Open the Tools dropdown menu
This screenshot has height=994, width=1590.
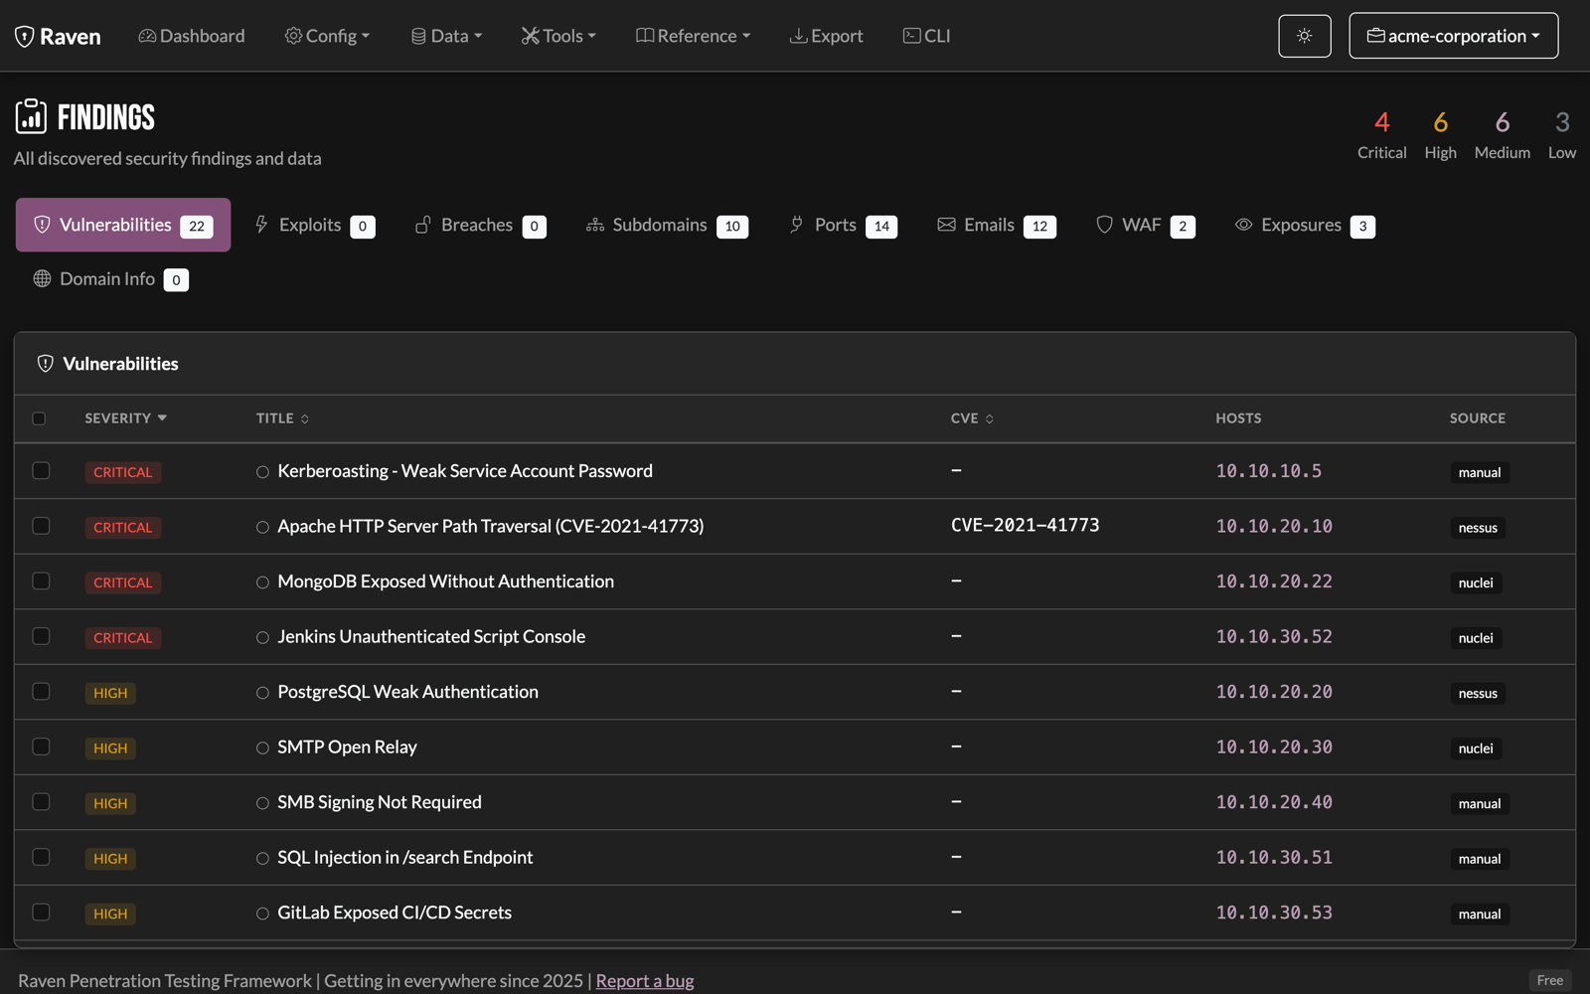pyautogui.click(x=558, y=36)
